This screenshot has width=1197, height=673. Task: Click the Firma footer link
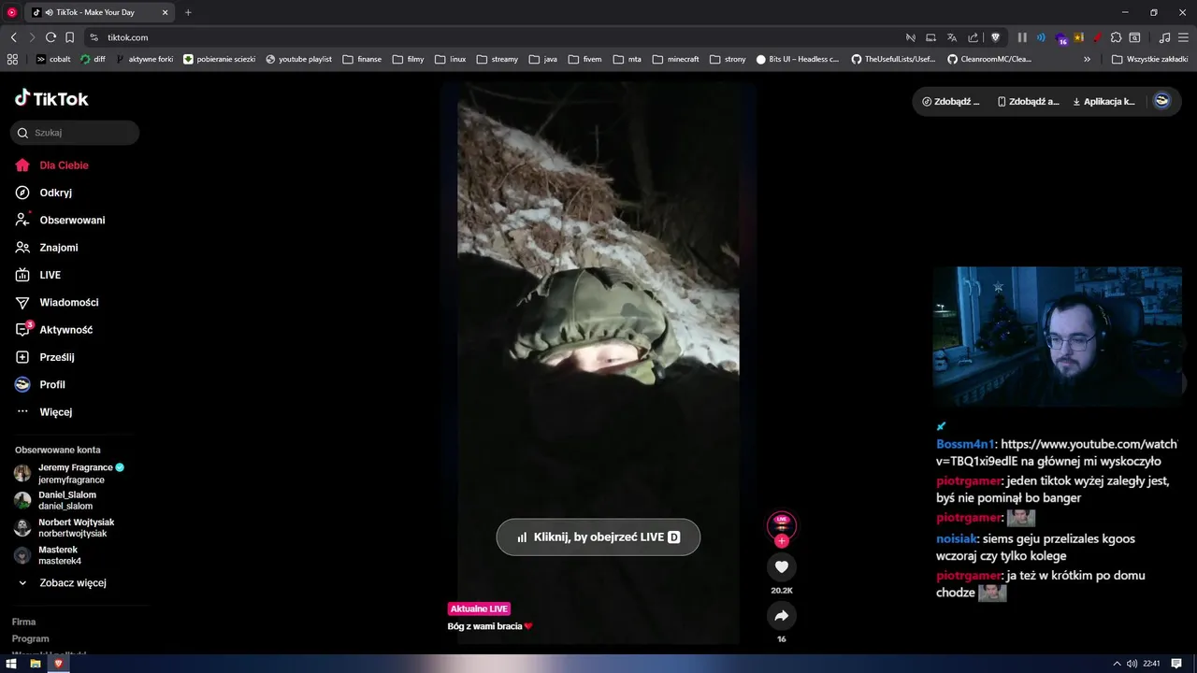pyautogui.click(x=24, y=622)
